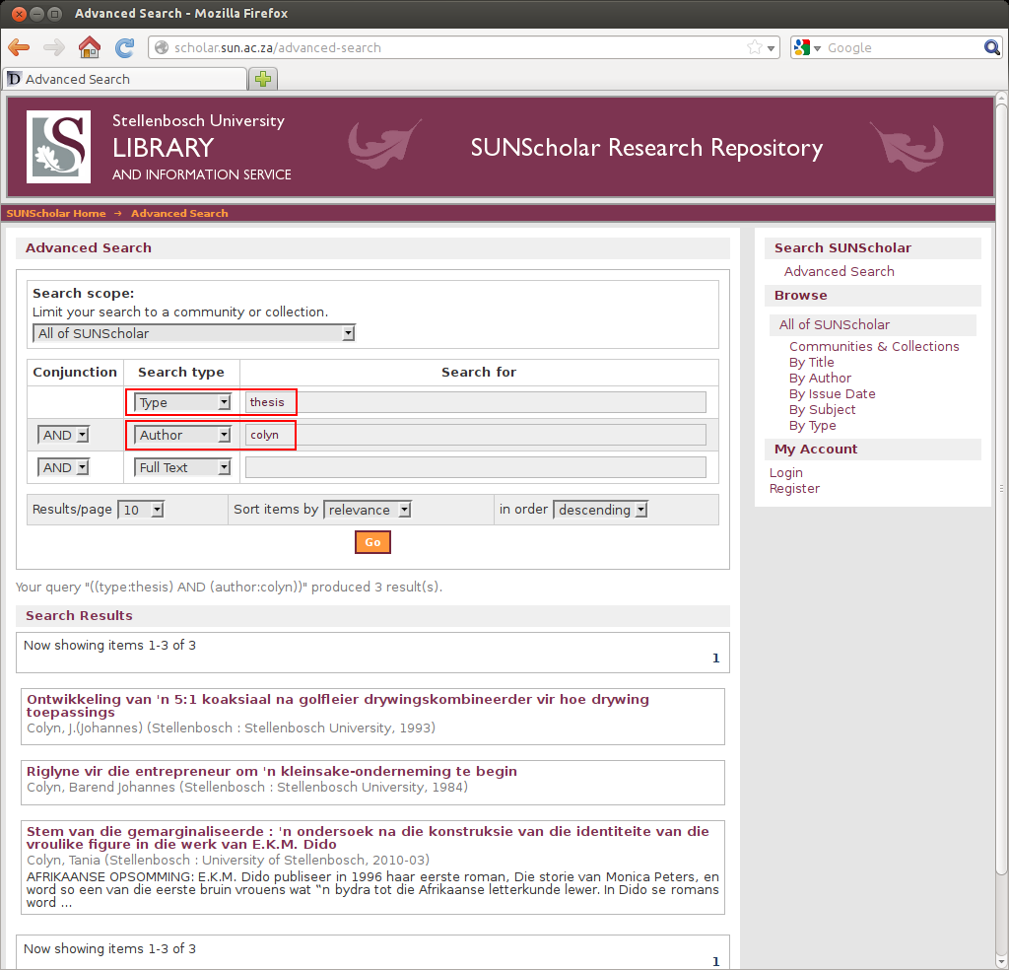Viewport: 1009px width, 970px height.
Task: Open the AND conjunction beside Full Text
Action: coord(63,467)
